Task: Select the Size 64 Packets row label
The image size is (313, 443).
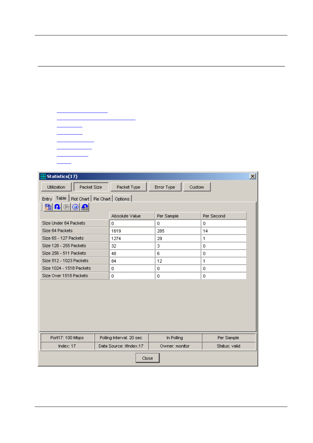Action: 74,231
